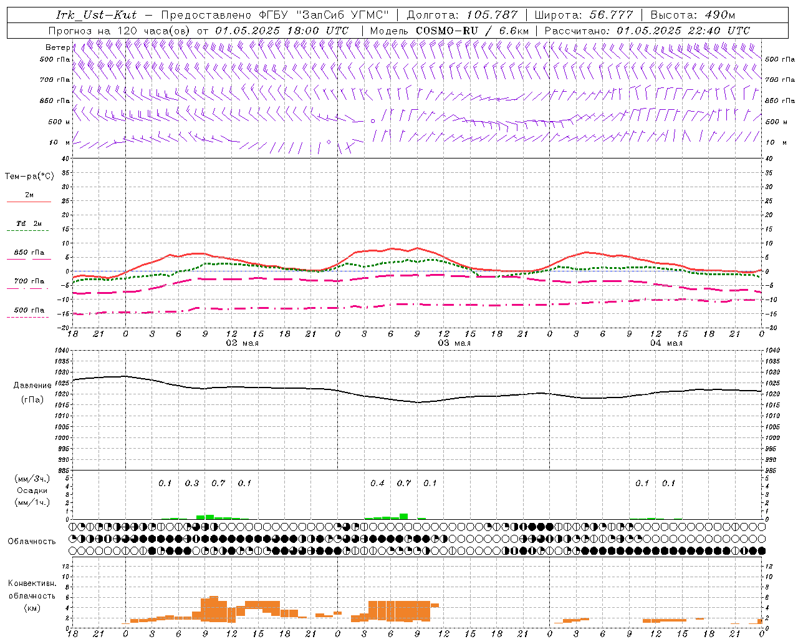The image size is (798, 639).
Task: Click the red 2м temperature legend line
Action: (x=29, y=202)
